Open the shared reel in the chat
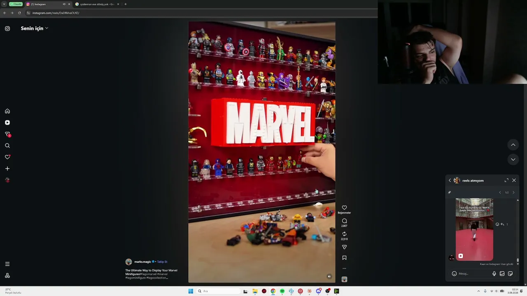The width and height of the screenshot is (527, 296). click(474, 229)
